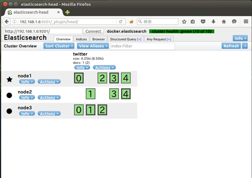Select shard 3 on node1
The height and width of the screenshot is (178, 252).
114,78
